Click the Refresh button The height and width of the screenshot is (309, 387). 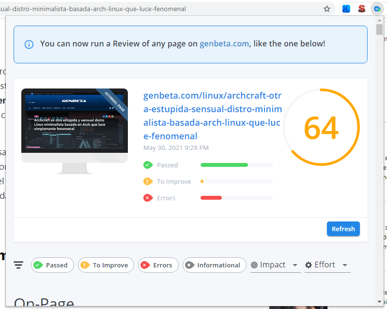(343, 229)
